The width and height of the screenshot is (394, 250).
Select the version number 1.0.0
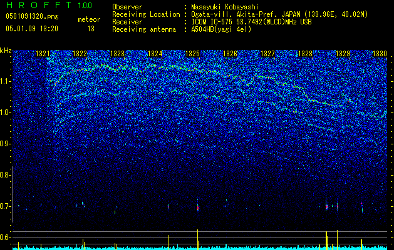coord(85,6)
